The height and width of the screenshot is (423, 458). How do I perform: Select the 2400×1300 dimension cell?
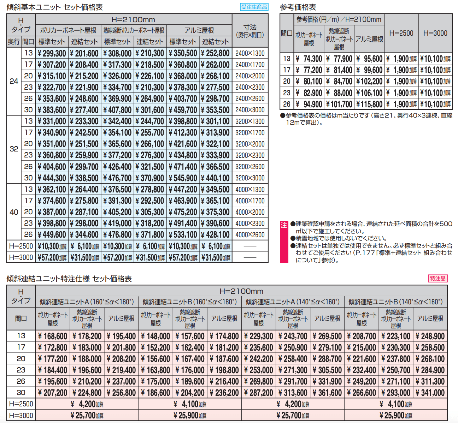pyautogui.click(x=250, y=53)
